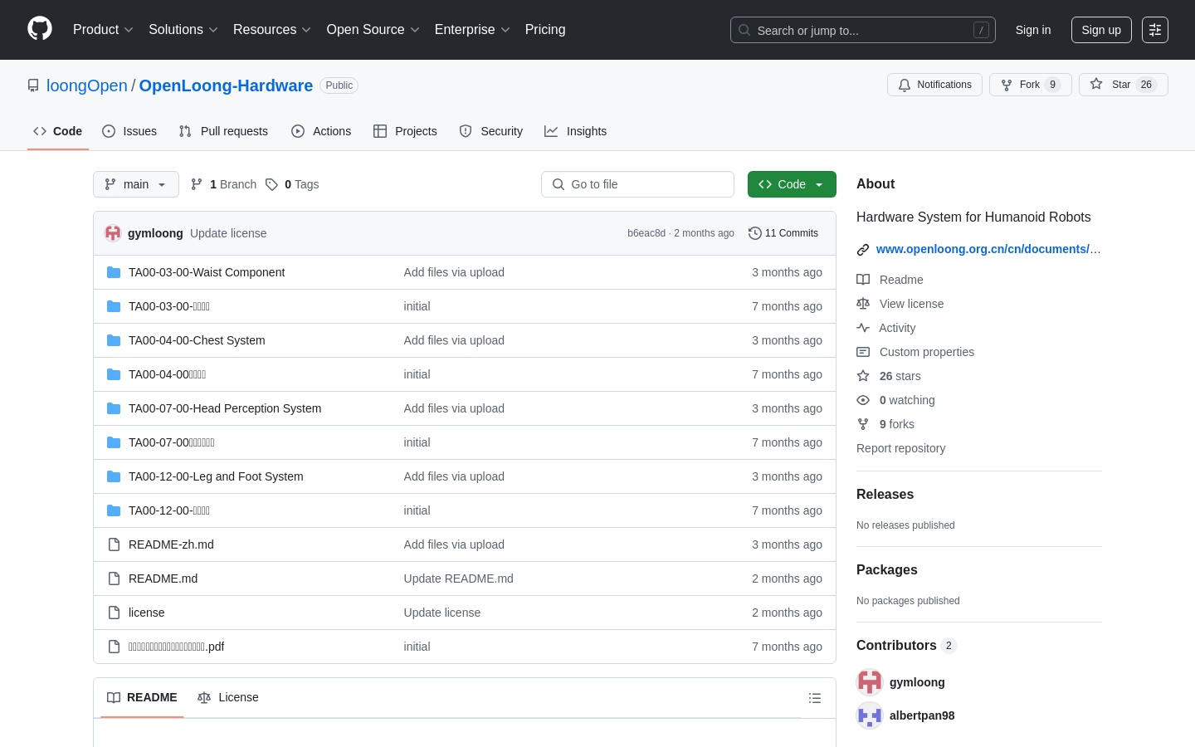Click the Sign up button
Screen dimensions: 1195x747
pyautogui.click(x=1101, y=30)
